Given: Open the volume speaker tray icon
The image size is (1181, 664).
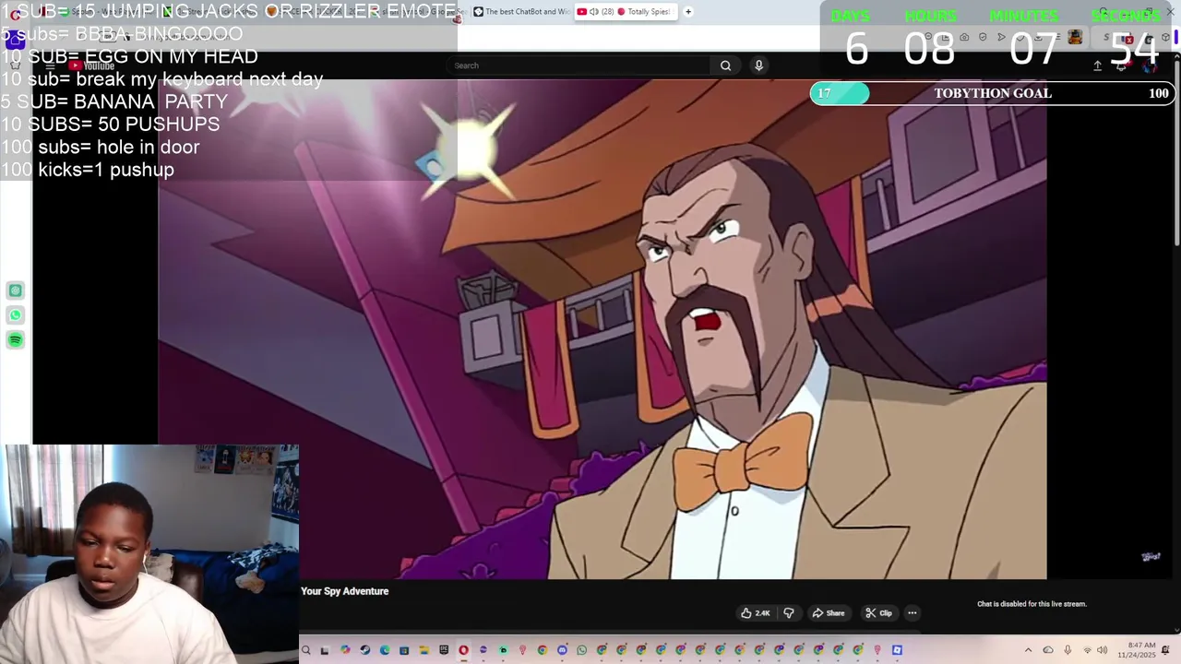Looking at the screenshot, I should [x=1103, y=650].
